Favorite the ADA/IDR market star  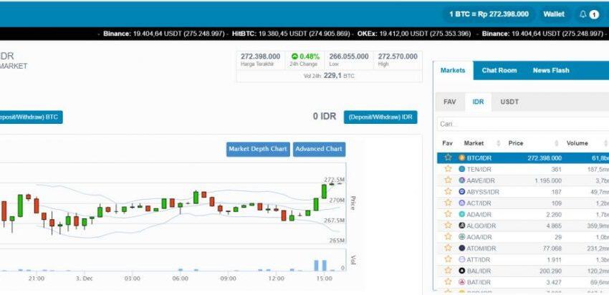[x=448, y=213]
